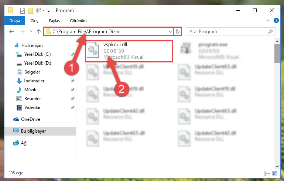Switch to the Görünüm ribbon tab
This screenshot has height=181, width=284.
click(x=78, y=21)
